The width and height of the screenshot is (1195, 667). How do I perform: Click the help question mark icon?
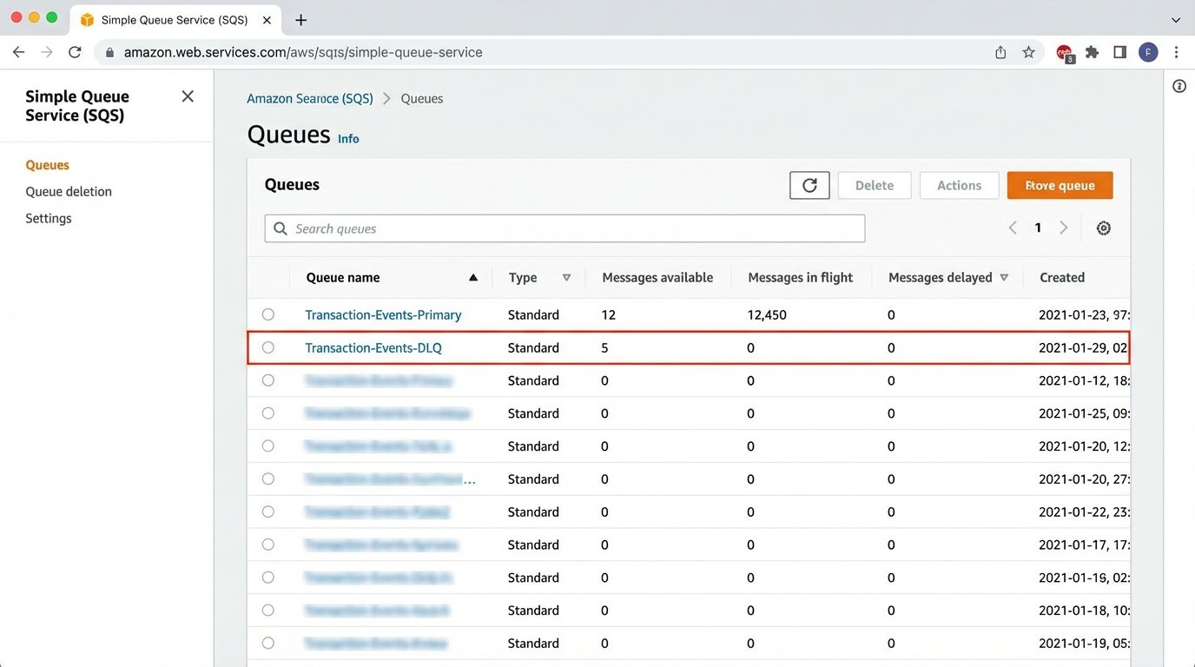click(x=1178, y=85)
